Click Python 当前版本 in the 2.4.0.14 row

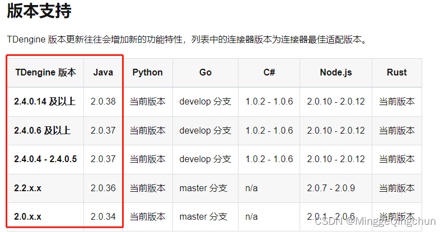(x=147, y=101)
